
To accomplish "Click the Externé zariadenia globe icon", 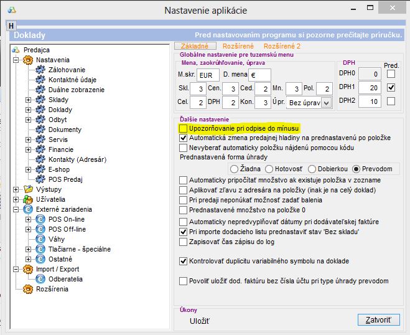I will pos(28,209).
